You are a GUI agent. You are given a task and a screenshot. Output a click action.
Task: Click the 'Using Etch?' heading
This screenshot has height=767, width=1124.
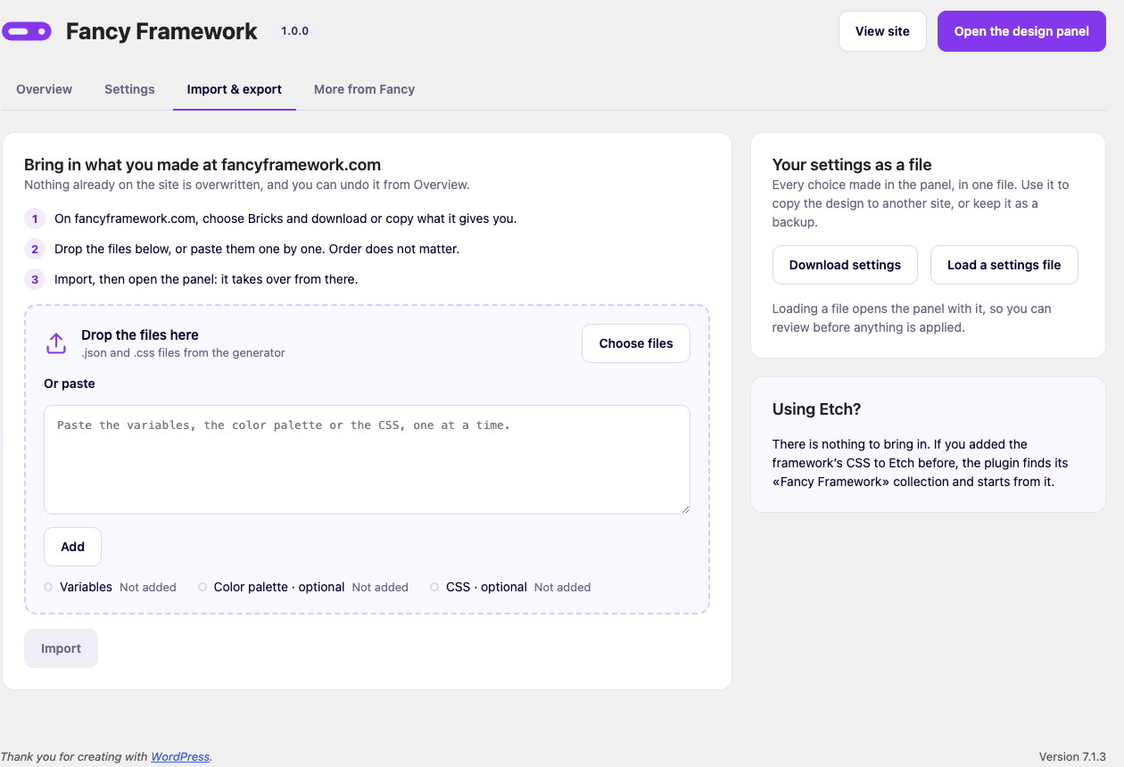tap(816, 409)
